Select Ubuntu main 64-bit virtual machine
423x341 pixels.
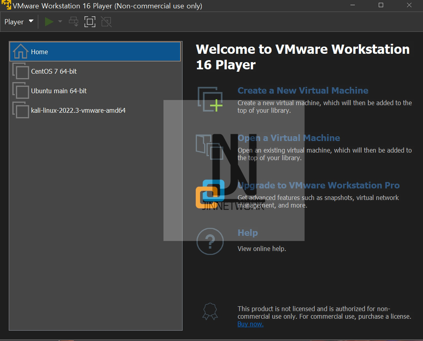click(95, 91)
